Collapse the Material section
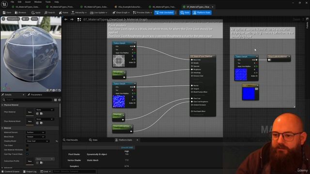This screenshot has height=174, width=310. tap(2, 128)
